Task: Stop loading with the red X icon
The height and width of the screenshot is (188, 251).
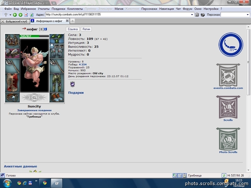Action: 26,15
